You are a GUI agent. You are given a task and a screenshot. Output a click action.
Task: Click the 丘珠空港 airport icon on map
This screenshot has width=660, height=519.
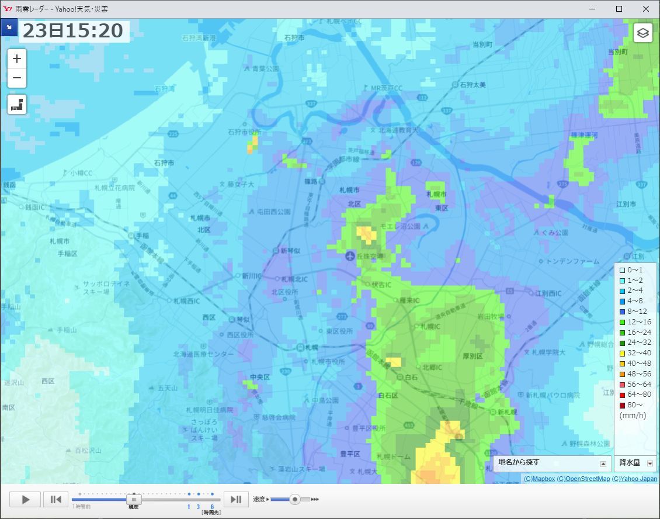pyautogui.click(x=350, y=256)
